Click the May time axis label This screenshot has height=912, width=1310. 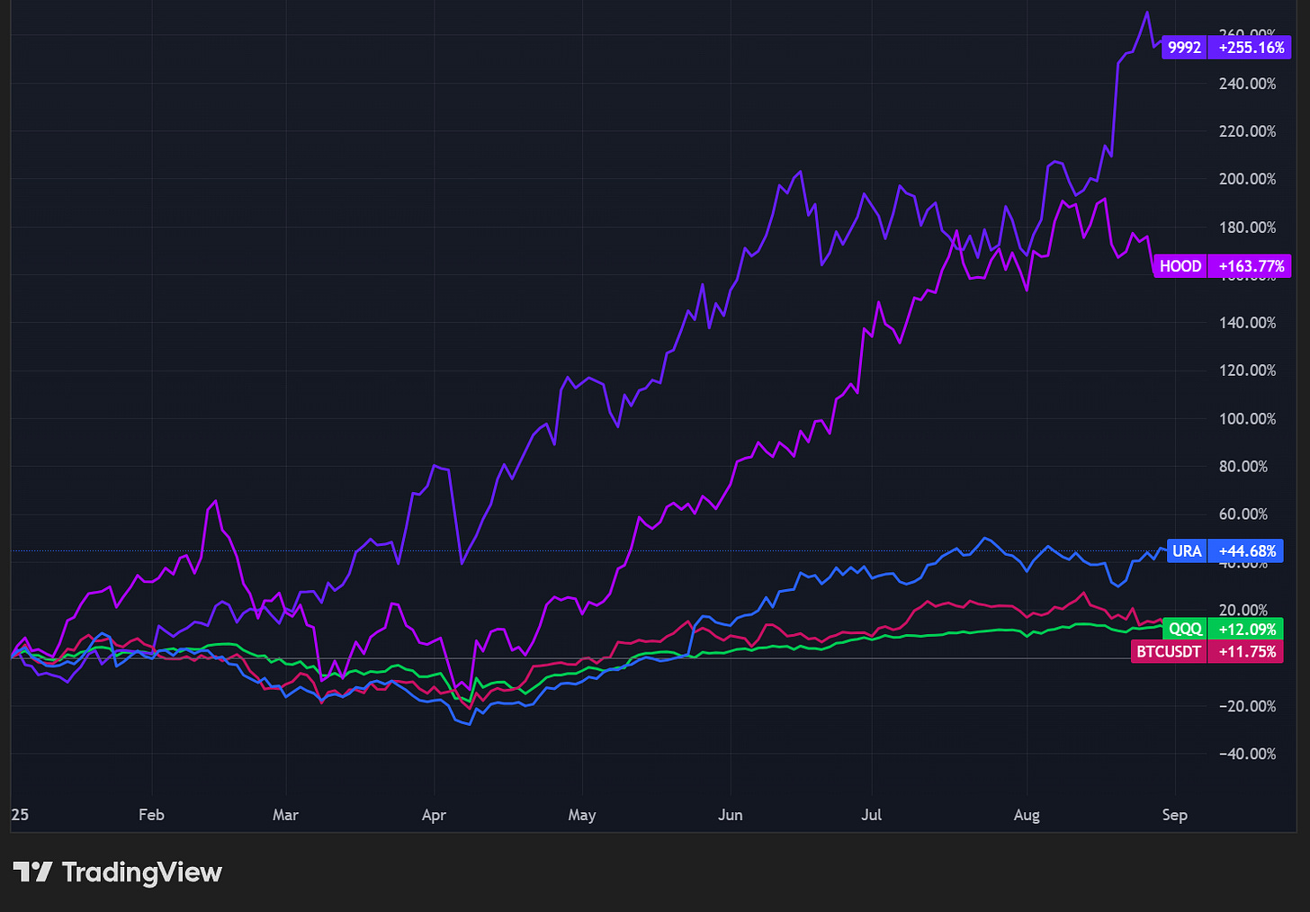click(x=582, y=815)
